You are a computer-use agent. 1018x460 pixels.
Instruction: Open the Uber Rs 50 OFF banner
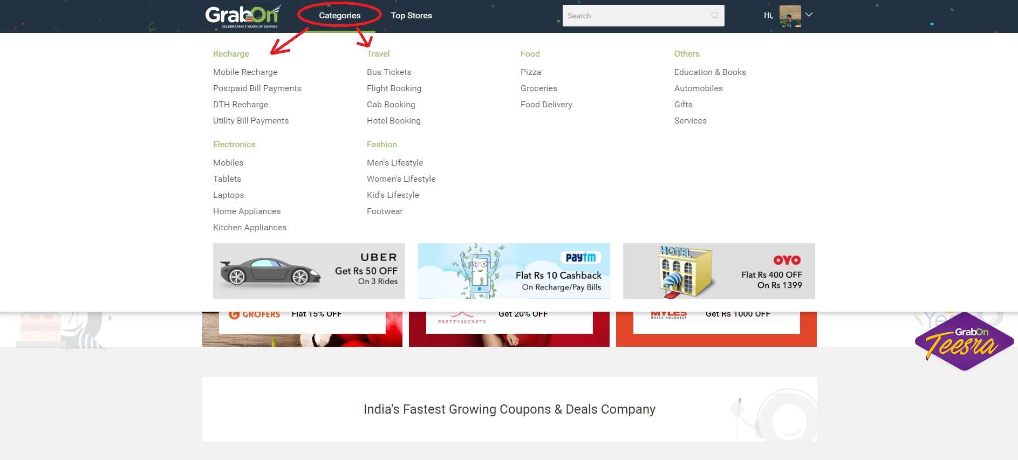tap(309, 271)
